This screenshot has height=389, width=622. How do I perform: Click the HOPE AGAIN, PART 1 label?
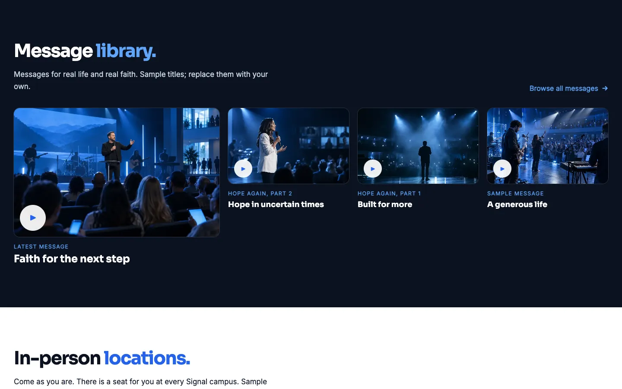pyautogui.click(x=389, y=194)
